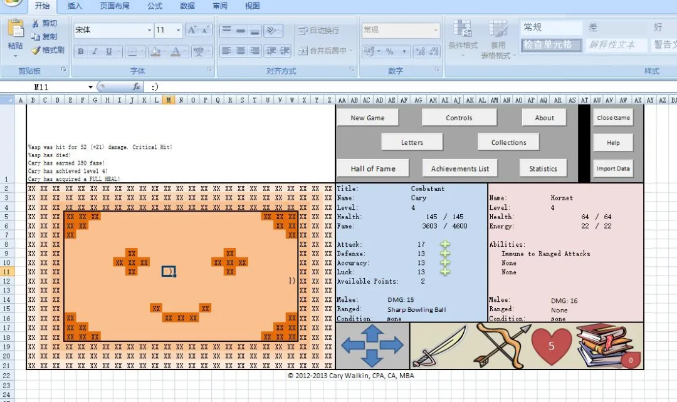Screen dimensions: 677x402
Task: Click the green plus beside Attack
Action: (x=445, y=244)
